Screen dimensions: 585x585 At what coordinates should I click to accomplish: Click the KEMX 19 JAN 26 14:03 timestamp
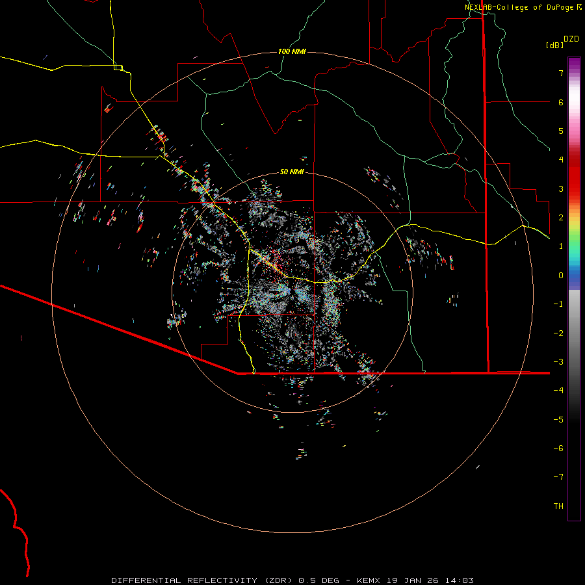tap(415, 580)
